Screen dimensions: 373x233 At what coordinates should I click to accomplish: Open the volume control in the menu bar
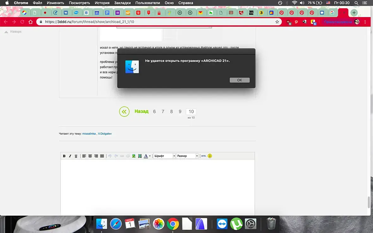point(302,3)
